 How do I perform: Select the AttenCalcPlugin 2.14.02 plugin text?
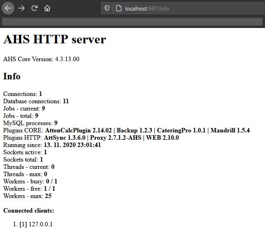pos(78,130)
